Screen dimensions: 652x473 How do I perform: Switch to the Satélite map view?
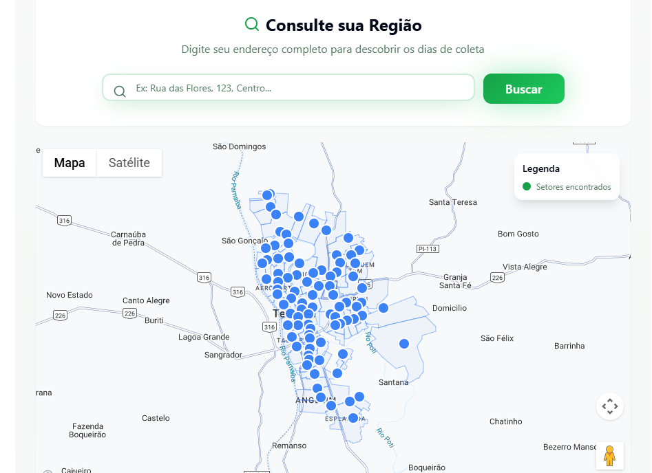(129, 163)
